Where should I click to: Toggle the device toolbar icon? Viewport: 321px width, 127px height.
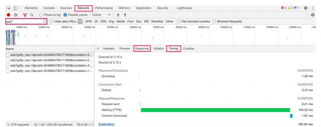(15, 8)
